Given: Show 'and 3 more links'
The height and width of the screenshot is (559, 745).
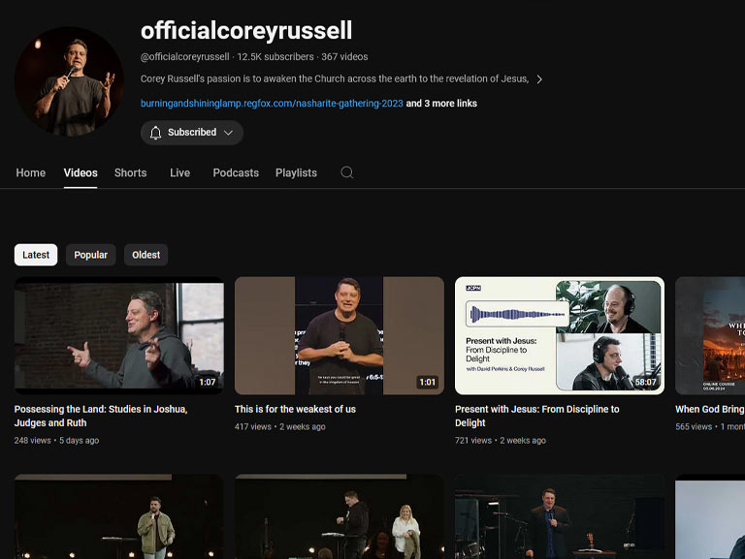Looking at the screenshot, I should coord(441,104).
